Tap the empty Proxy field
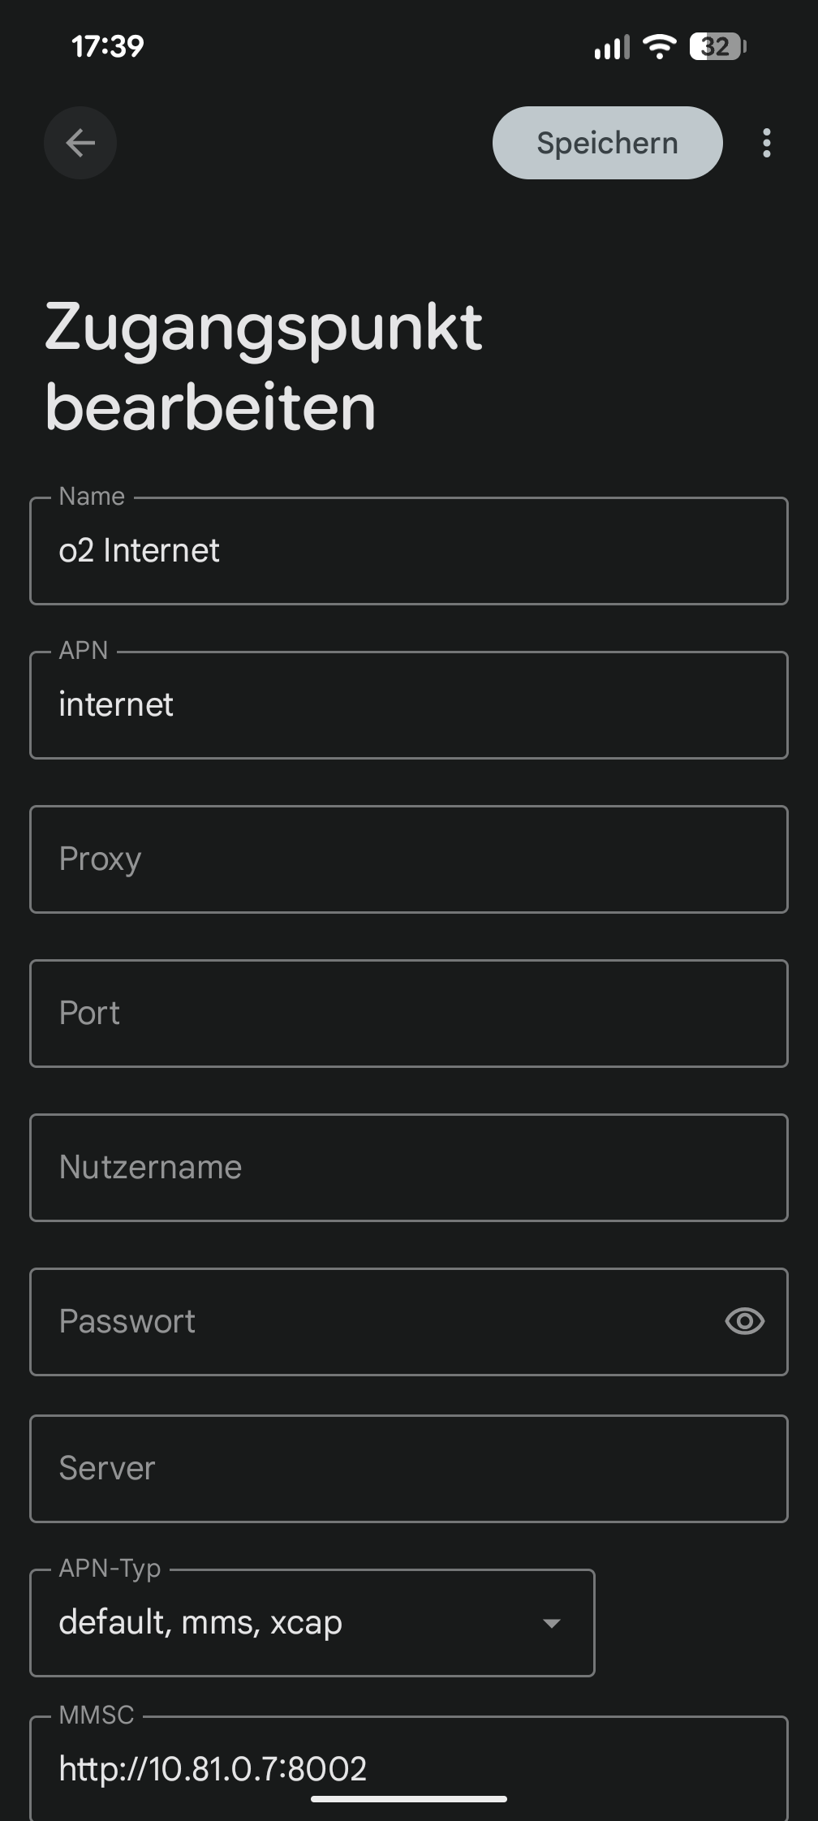Screen dimensions: 818x1821 (x=409, y=859)
